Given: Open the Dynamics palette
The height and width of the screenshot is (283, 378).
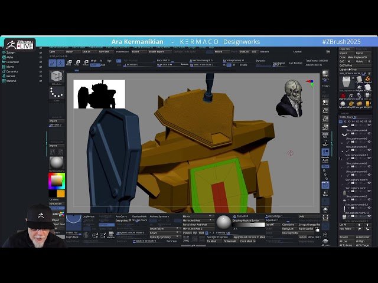Looking at the screenshot, I should [12, 71].
